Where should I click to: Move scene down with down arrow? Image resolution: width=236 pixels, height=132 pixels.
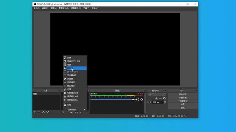(x=48, y=112)
